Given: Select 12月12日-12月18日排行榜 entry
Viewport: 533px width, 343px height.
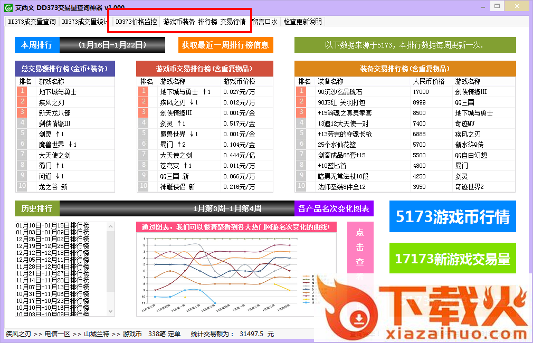Looking at the screenshot, I should (x=53, y=253).
